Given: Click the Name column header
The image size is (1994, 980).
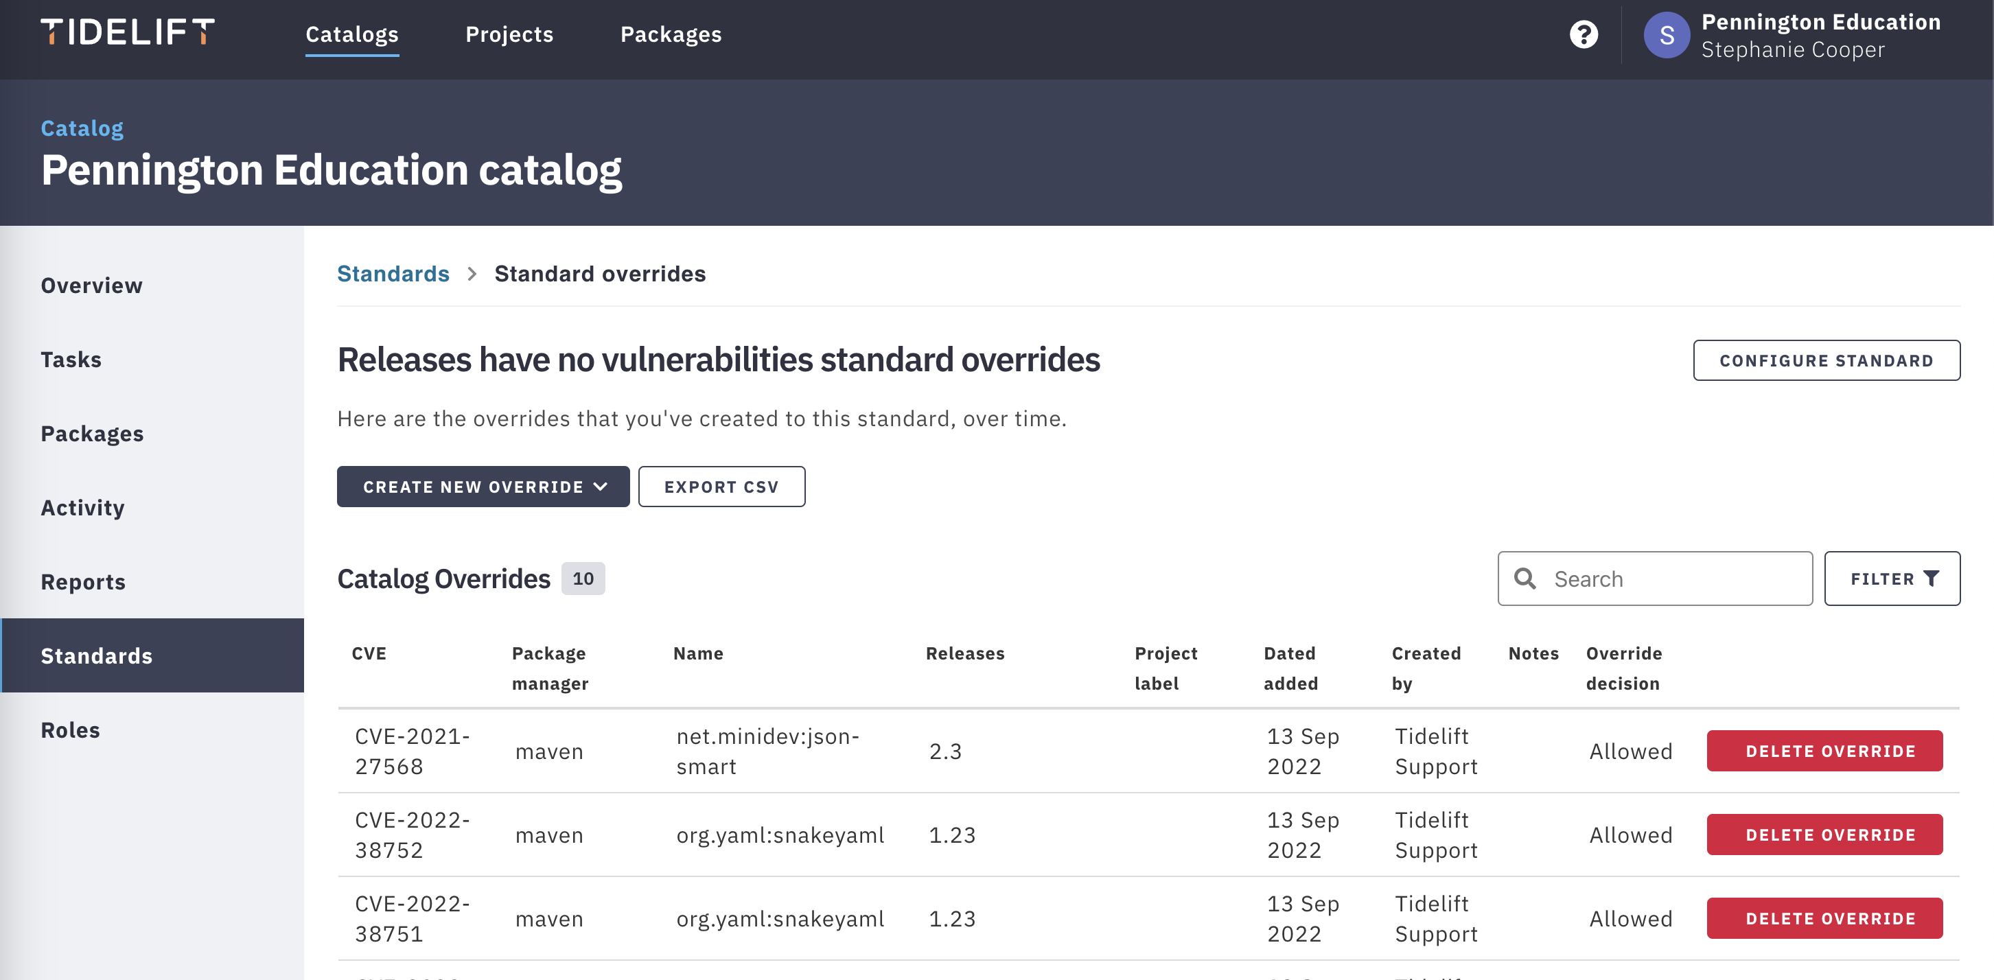Looking at the screenshot, I should tap(698, 653).
